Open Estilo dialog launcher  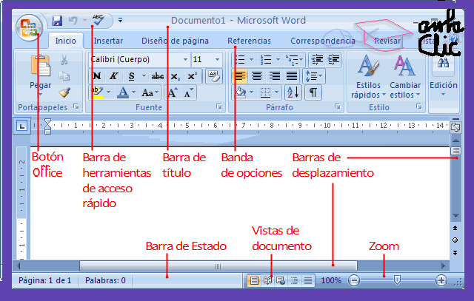pos(419,106)
